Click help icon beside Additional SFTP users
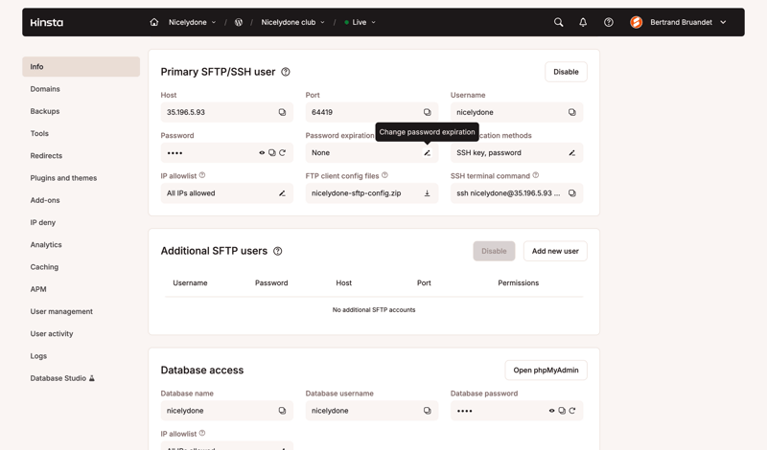This screenshot has width=767, height=450. [x=278, y=251]
